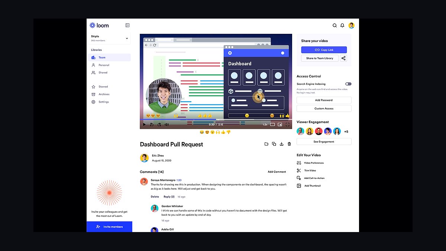Select Add Thumbnail
The image size is (446, 251).
[309, 186]
